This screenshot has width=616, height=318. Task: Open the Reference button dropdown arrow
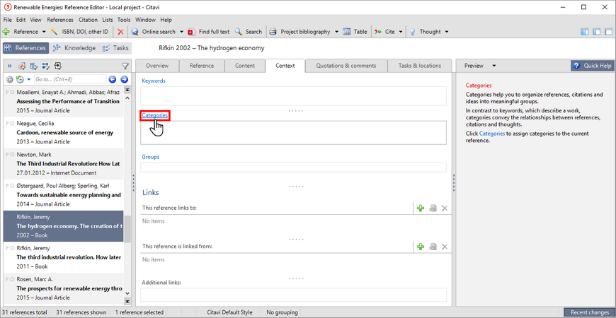(x=44, y=32)
